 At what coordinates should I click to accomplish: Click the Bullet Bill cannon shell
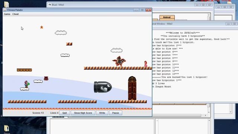103,87
